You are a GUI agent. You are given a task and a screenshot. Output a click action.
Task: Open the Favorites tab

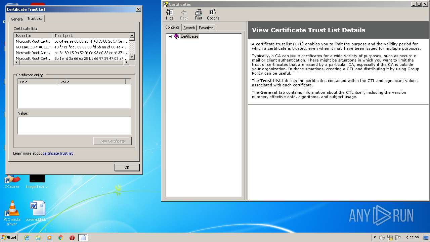pos(206,28)
